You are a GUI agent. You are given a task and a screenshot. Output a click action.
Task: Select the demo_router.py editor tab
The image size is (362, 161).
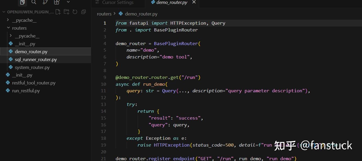coord(172,3)
